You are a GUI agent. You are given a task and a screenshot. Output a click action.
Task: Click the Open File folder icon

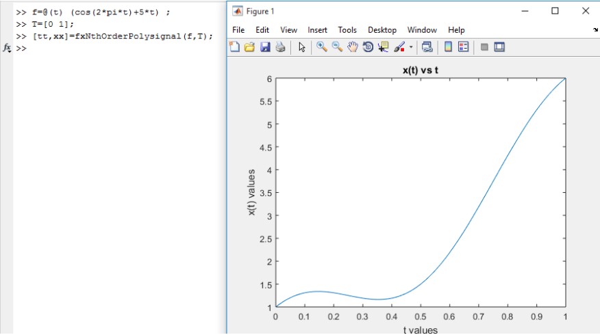[249, 47]
